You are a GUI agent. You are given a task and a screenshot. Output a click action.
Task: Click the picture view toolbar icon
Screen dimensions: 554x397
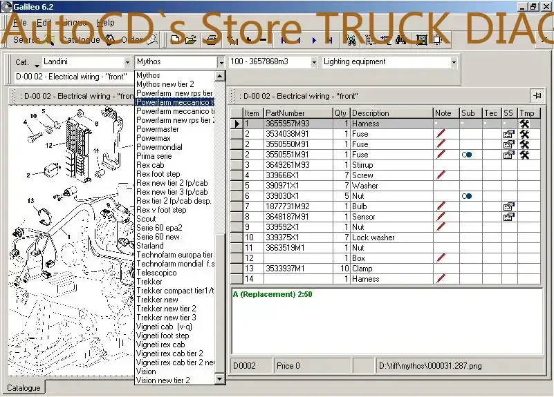(421, 40)
